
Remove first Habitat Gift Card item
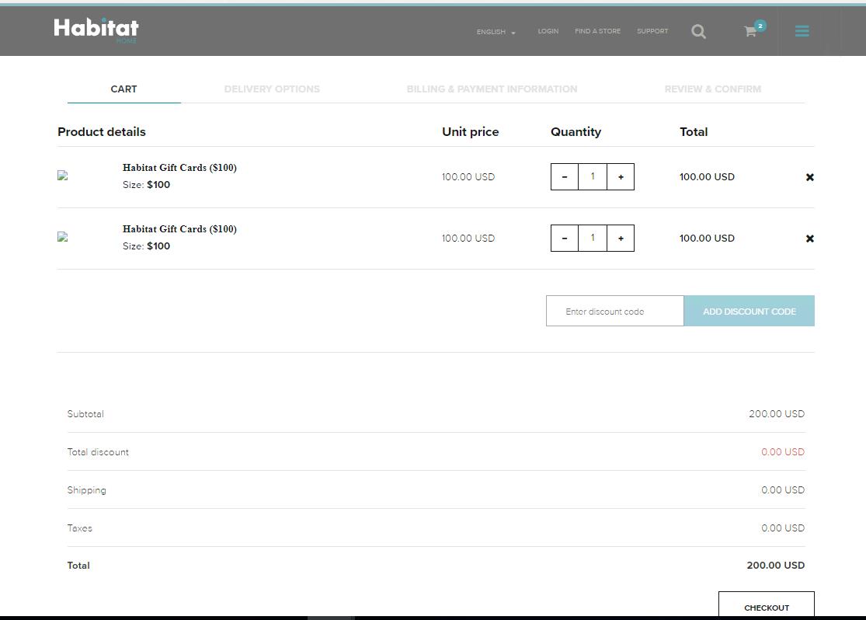809,177
